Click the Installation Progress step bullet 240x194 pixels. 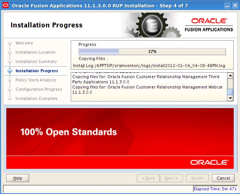(x=10, y=71)
